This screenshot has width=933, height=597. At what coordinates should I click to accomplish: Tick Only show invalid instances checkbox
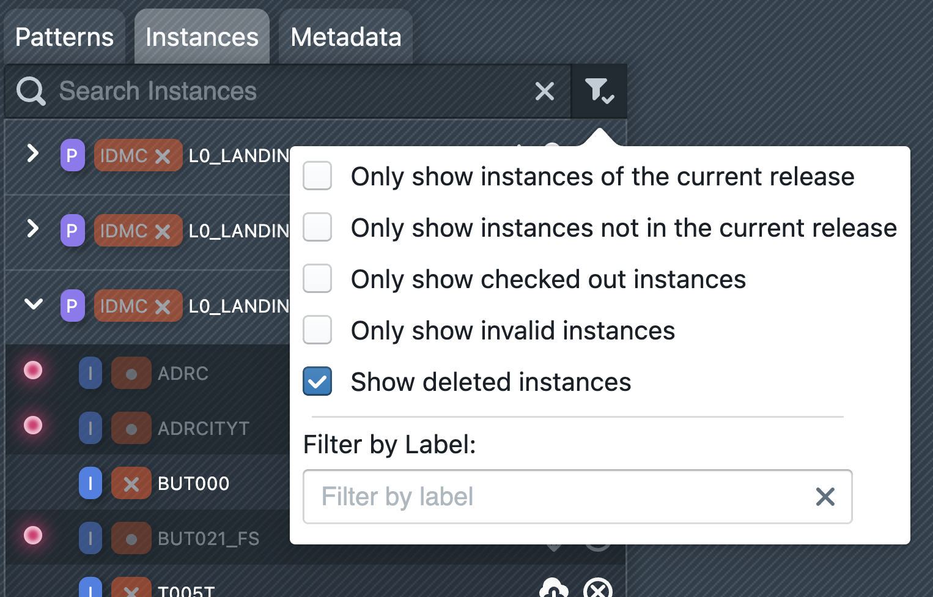[x=317, y=330]
